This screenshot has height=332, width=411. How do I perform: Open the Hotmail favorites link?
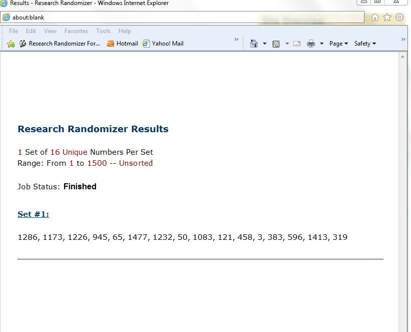[122, 44]
